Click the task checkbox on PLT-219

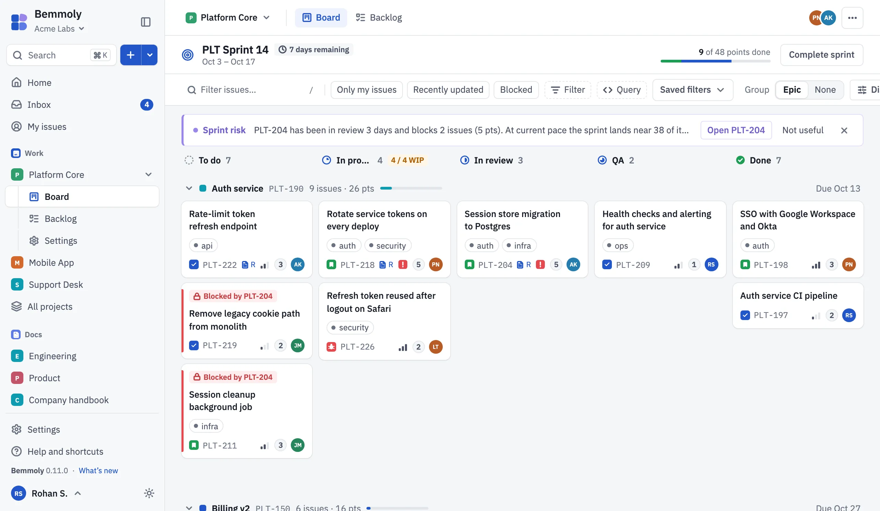coord(194,345)
